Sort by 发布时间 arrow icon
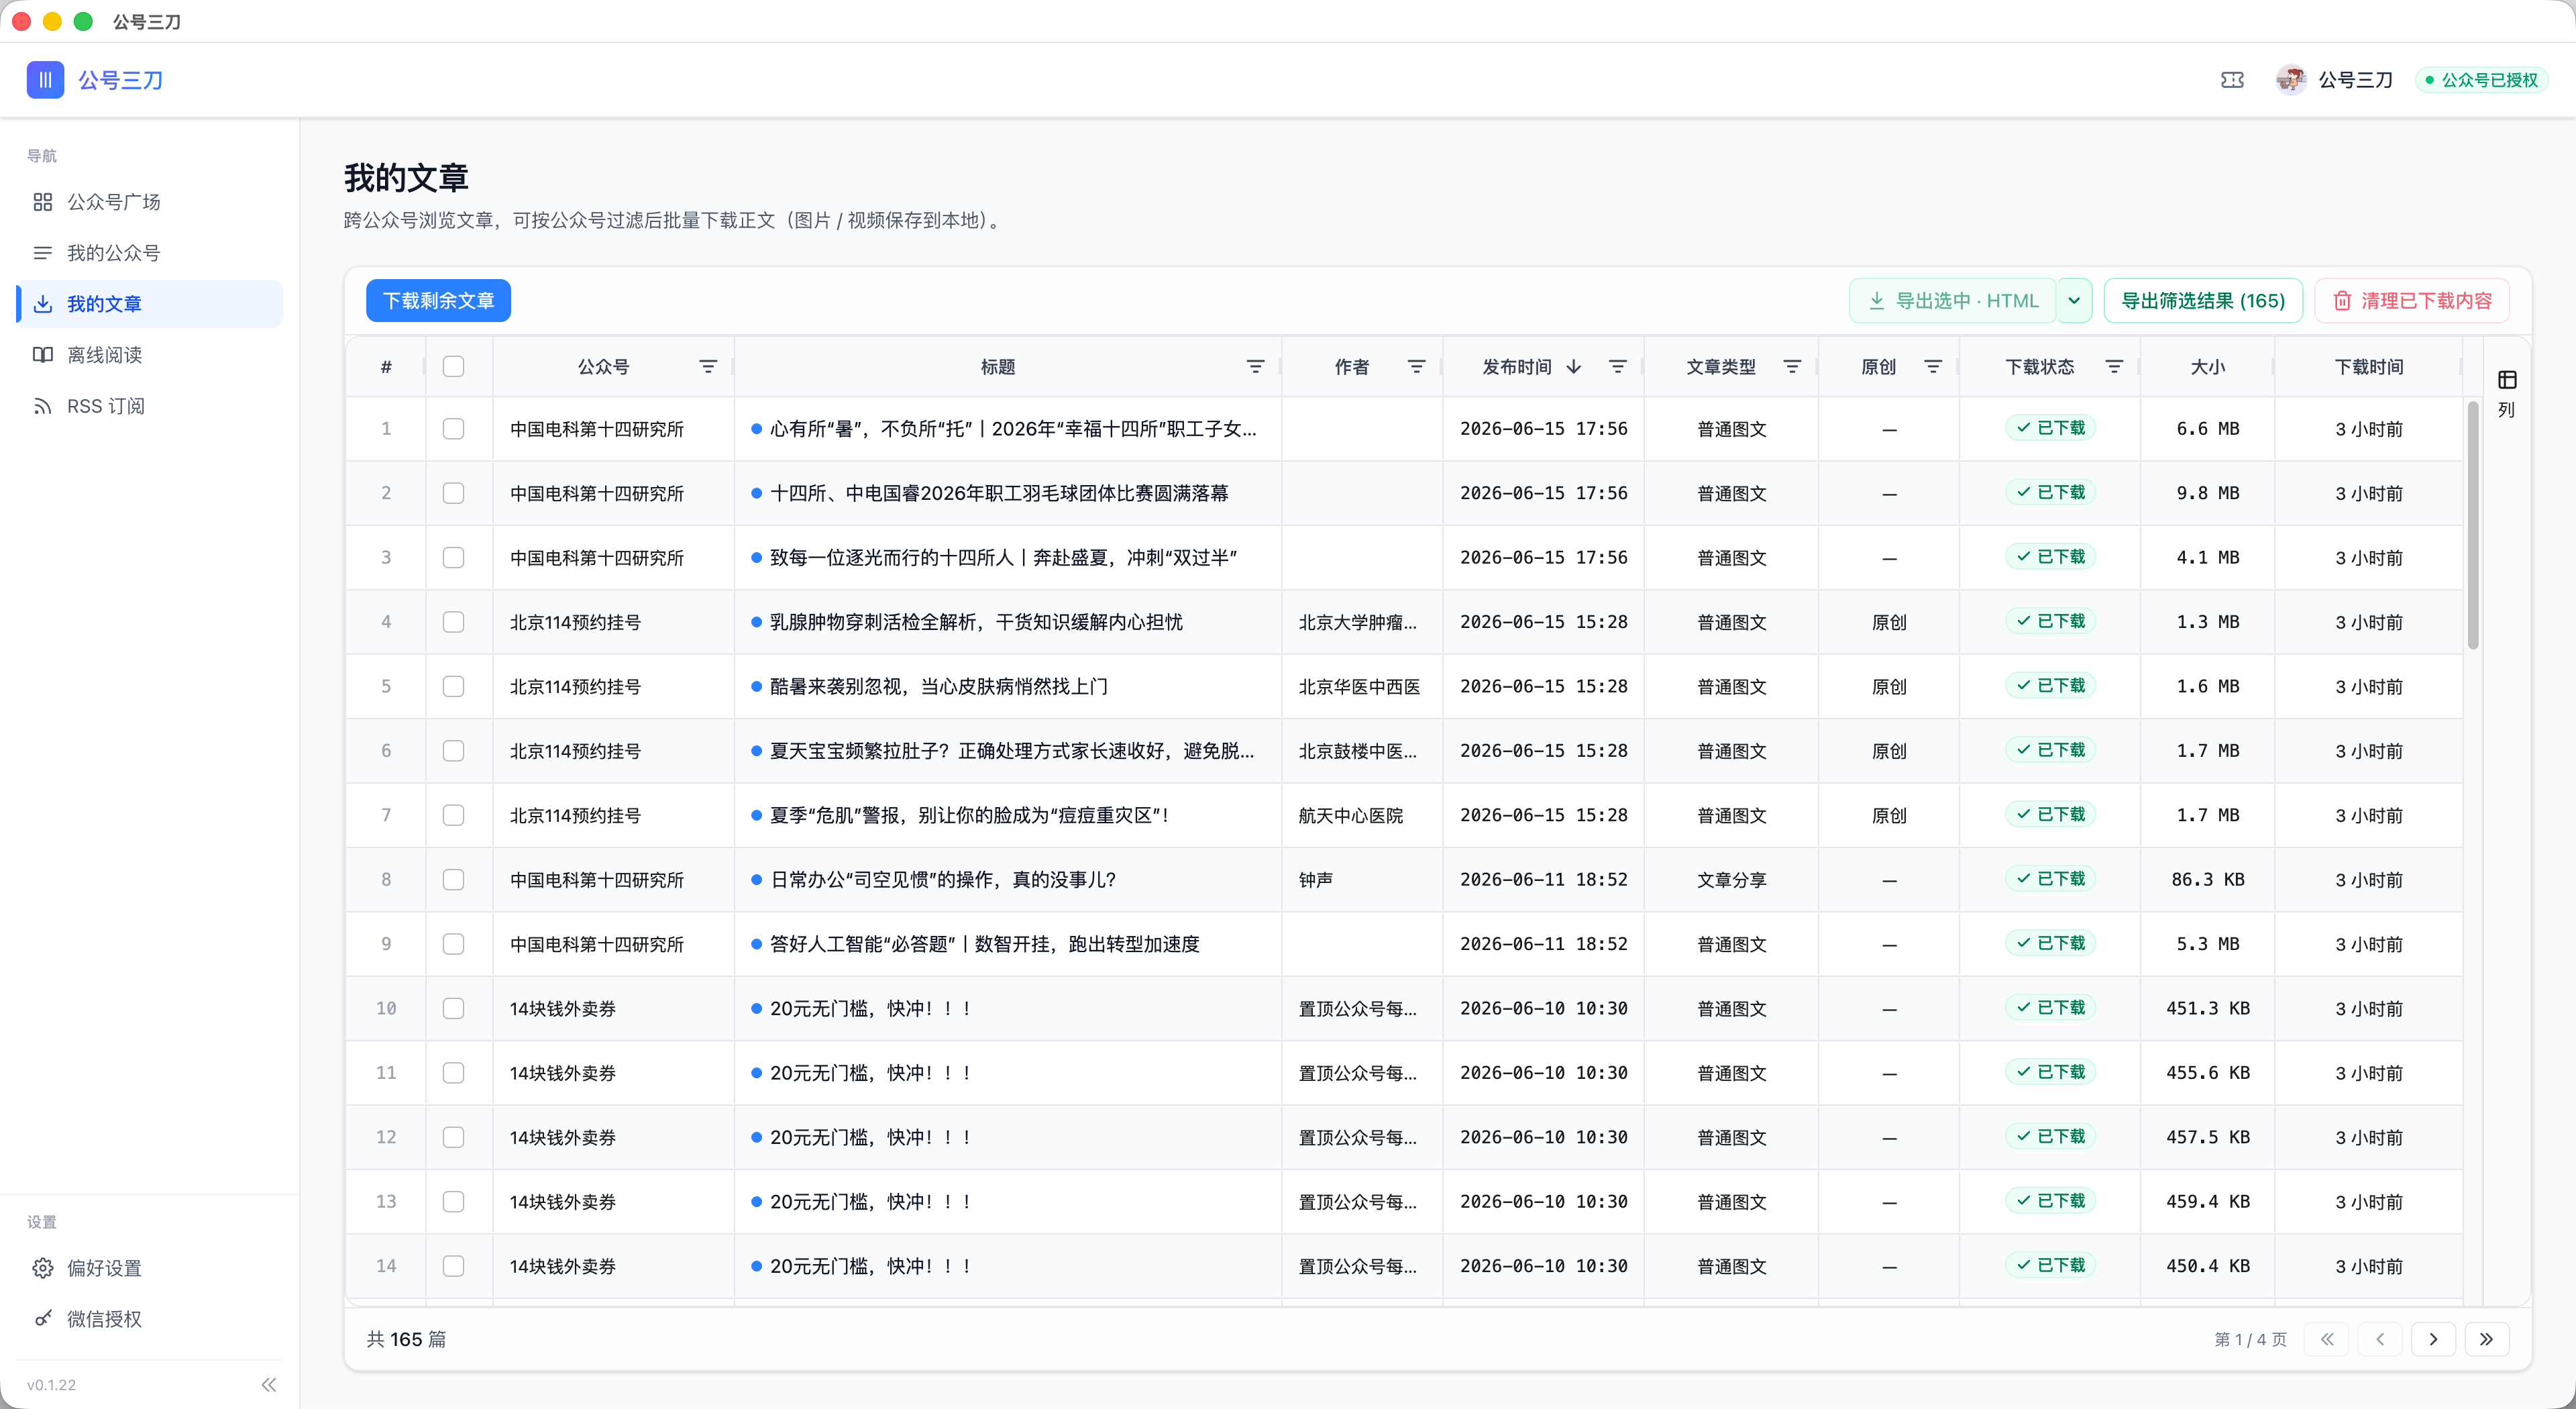 pyautogui.click(x=1574, y=367)
